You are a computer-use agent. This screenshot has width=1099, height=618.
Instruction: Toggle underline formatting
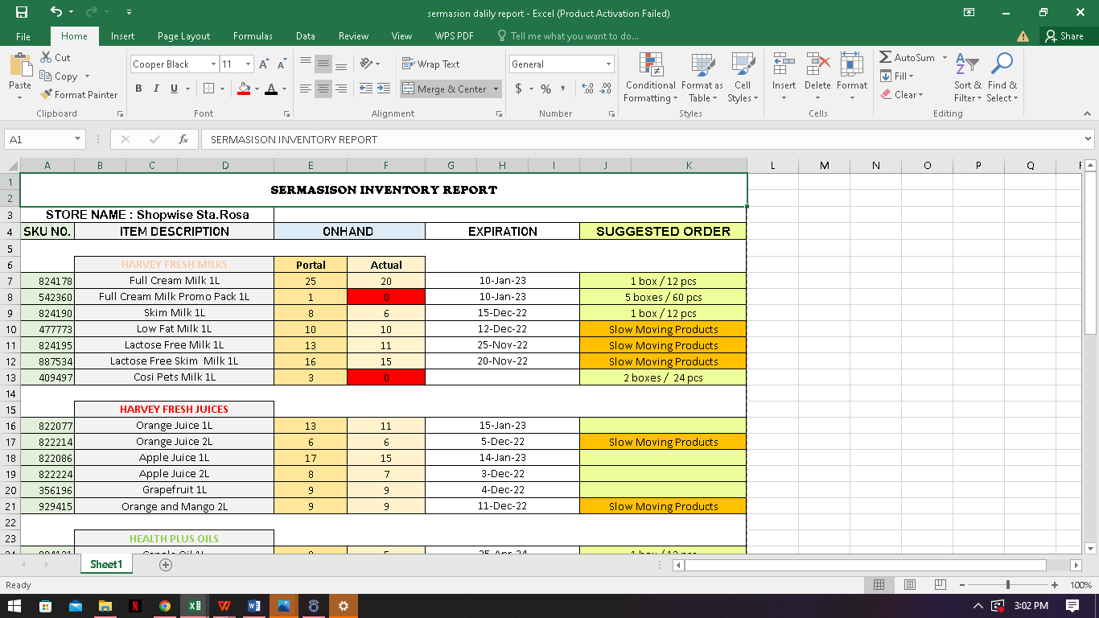[x=174, y=89]
